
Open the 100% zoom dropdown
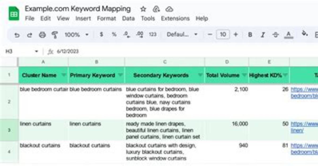coord(77,35)
